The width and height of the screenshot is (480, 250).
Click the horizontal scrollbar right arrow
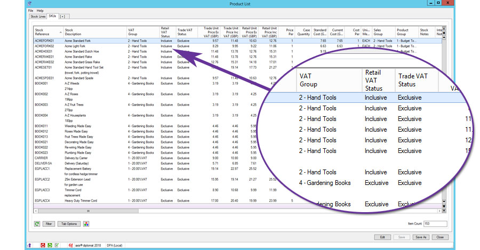439,211
